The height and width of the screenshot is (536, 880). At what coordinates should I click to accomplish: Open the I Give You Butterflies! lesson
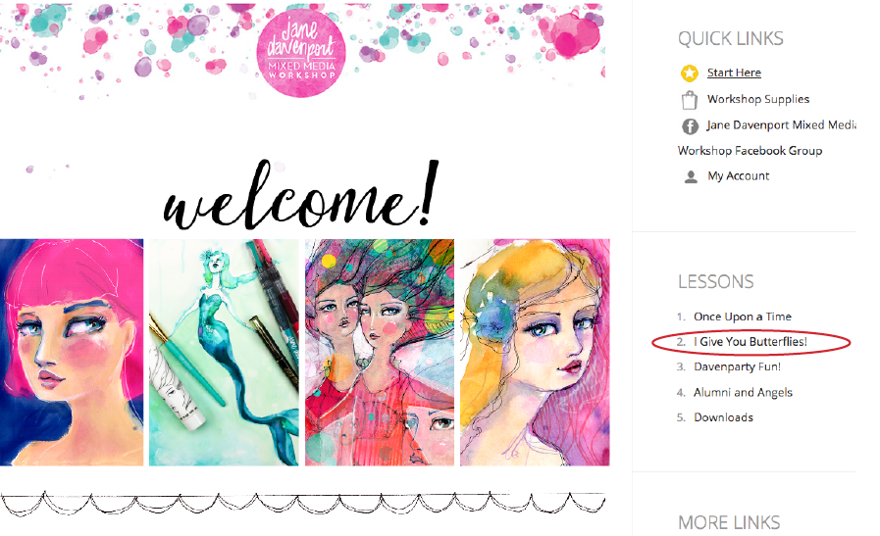click(751, 341)
